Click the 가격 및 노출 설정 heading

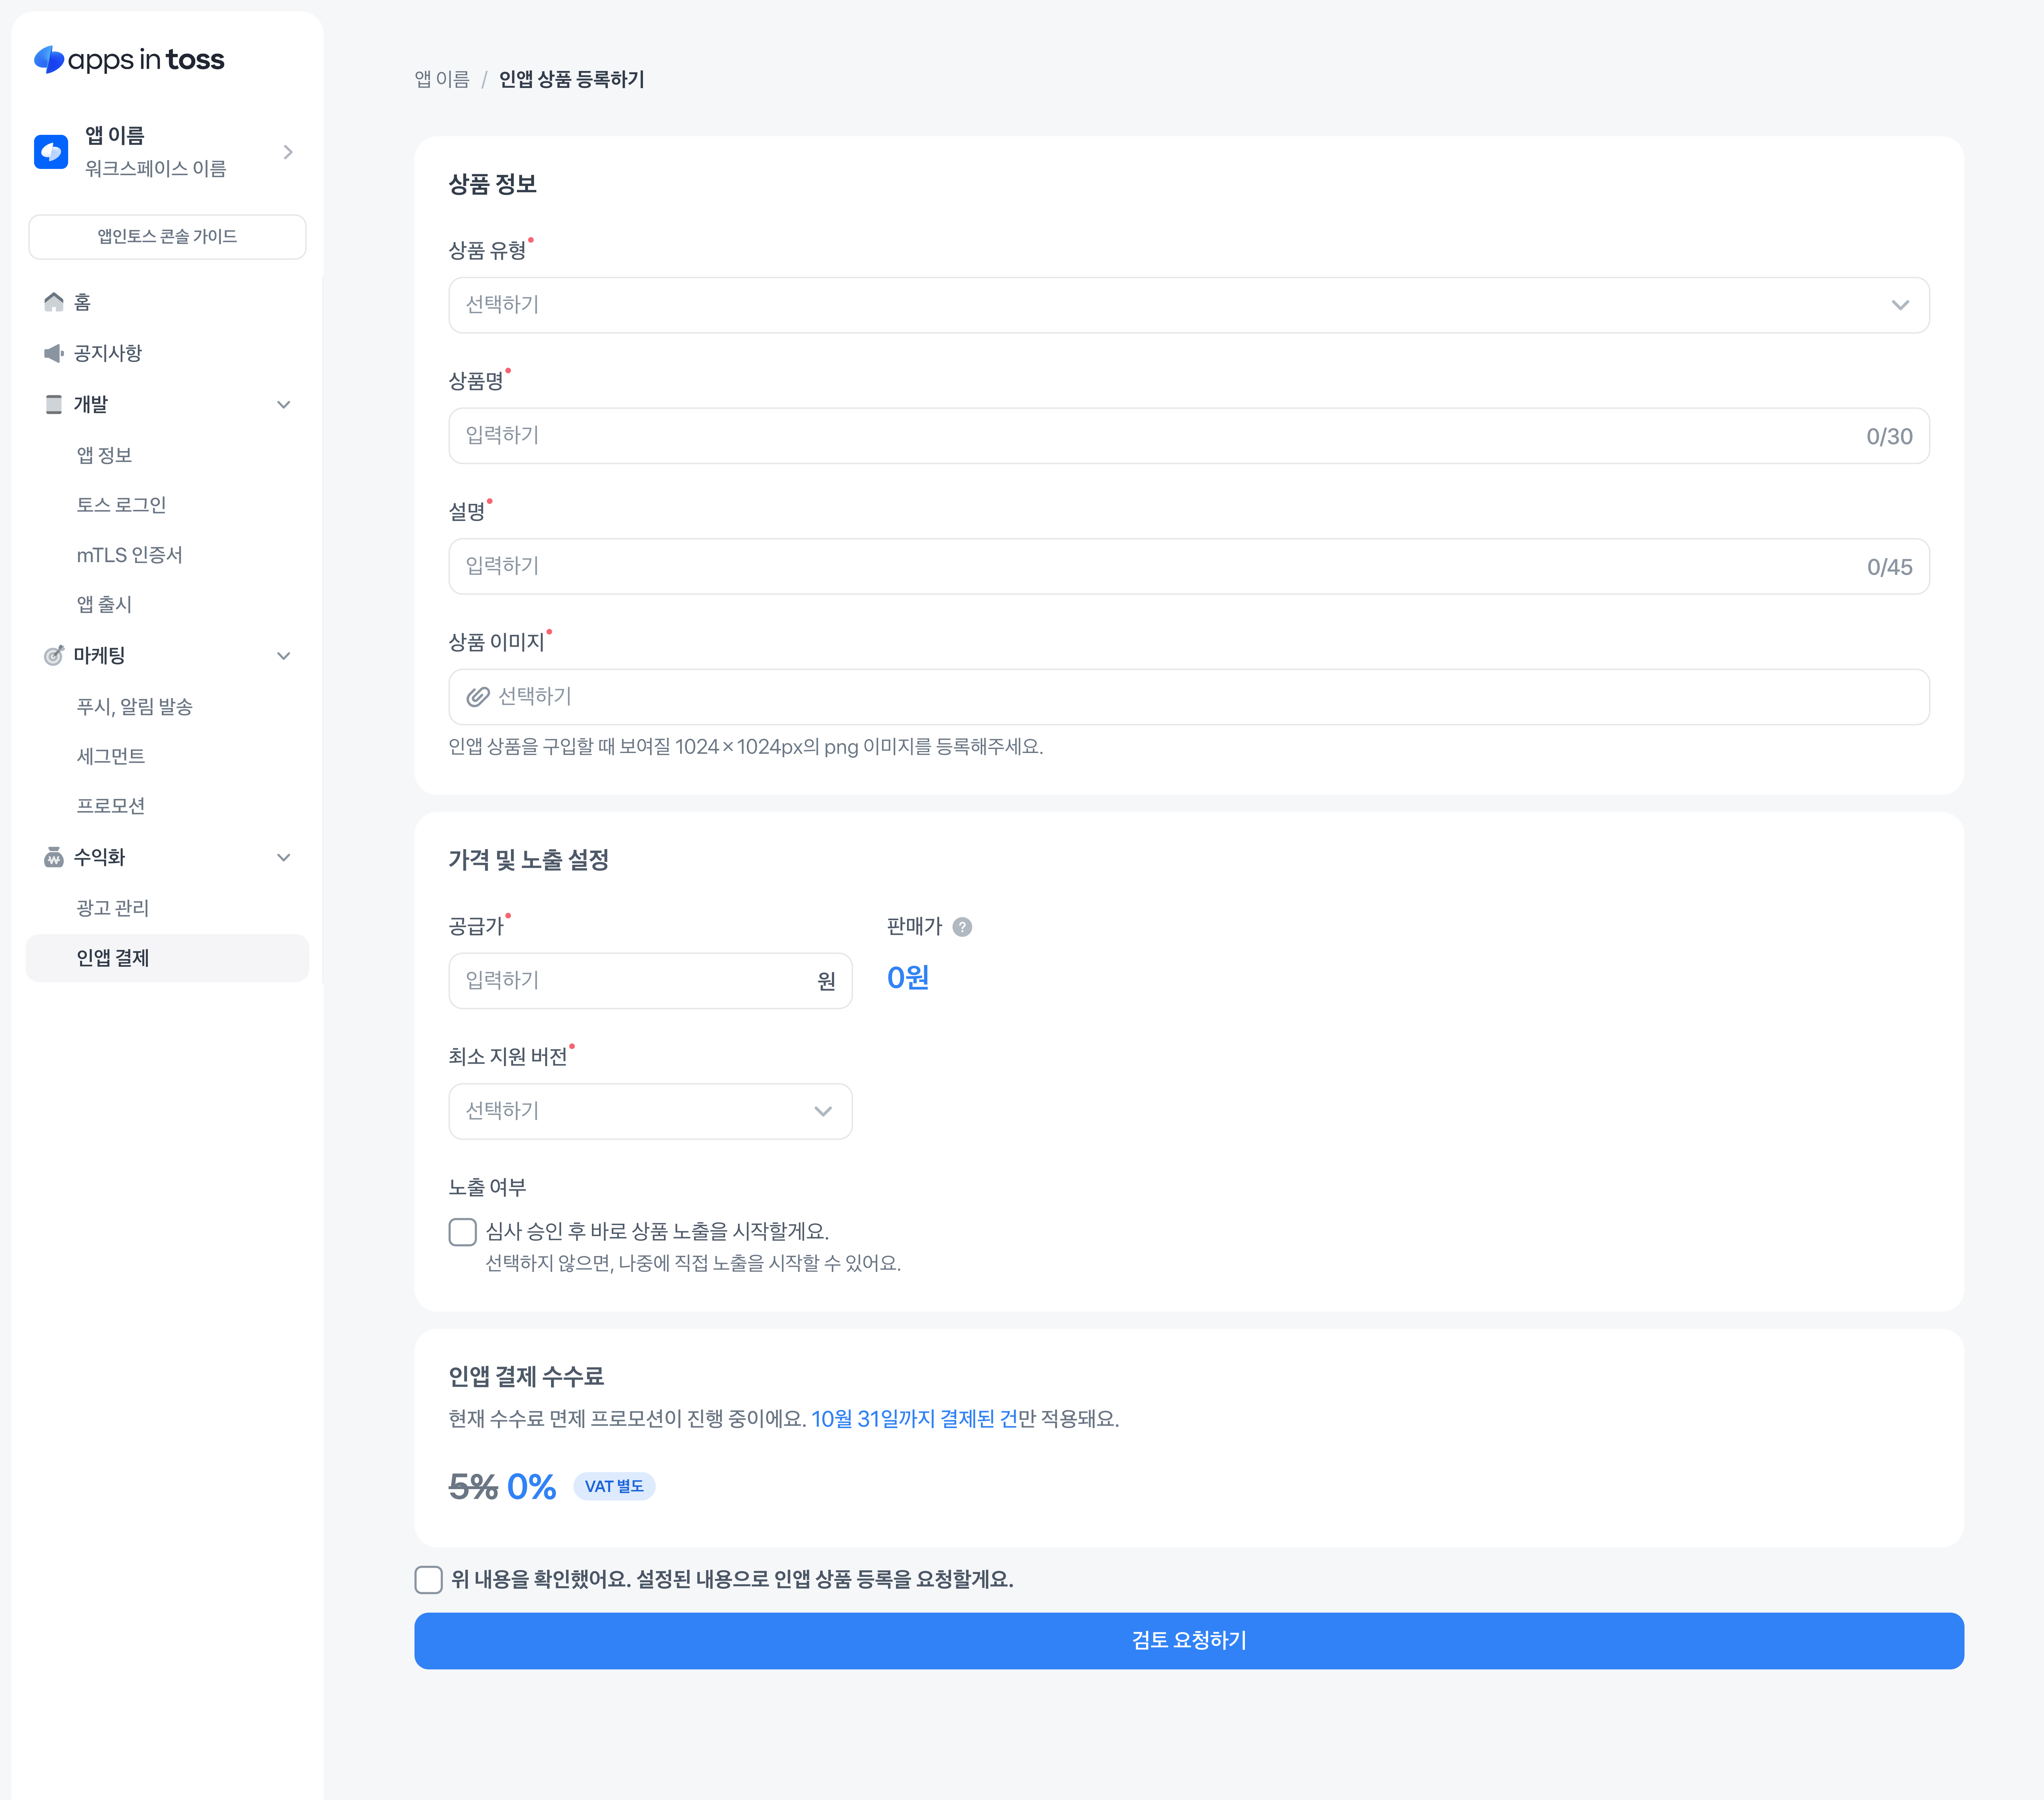pyautogui.click(x=529, y=860)
